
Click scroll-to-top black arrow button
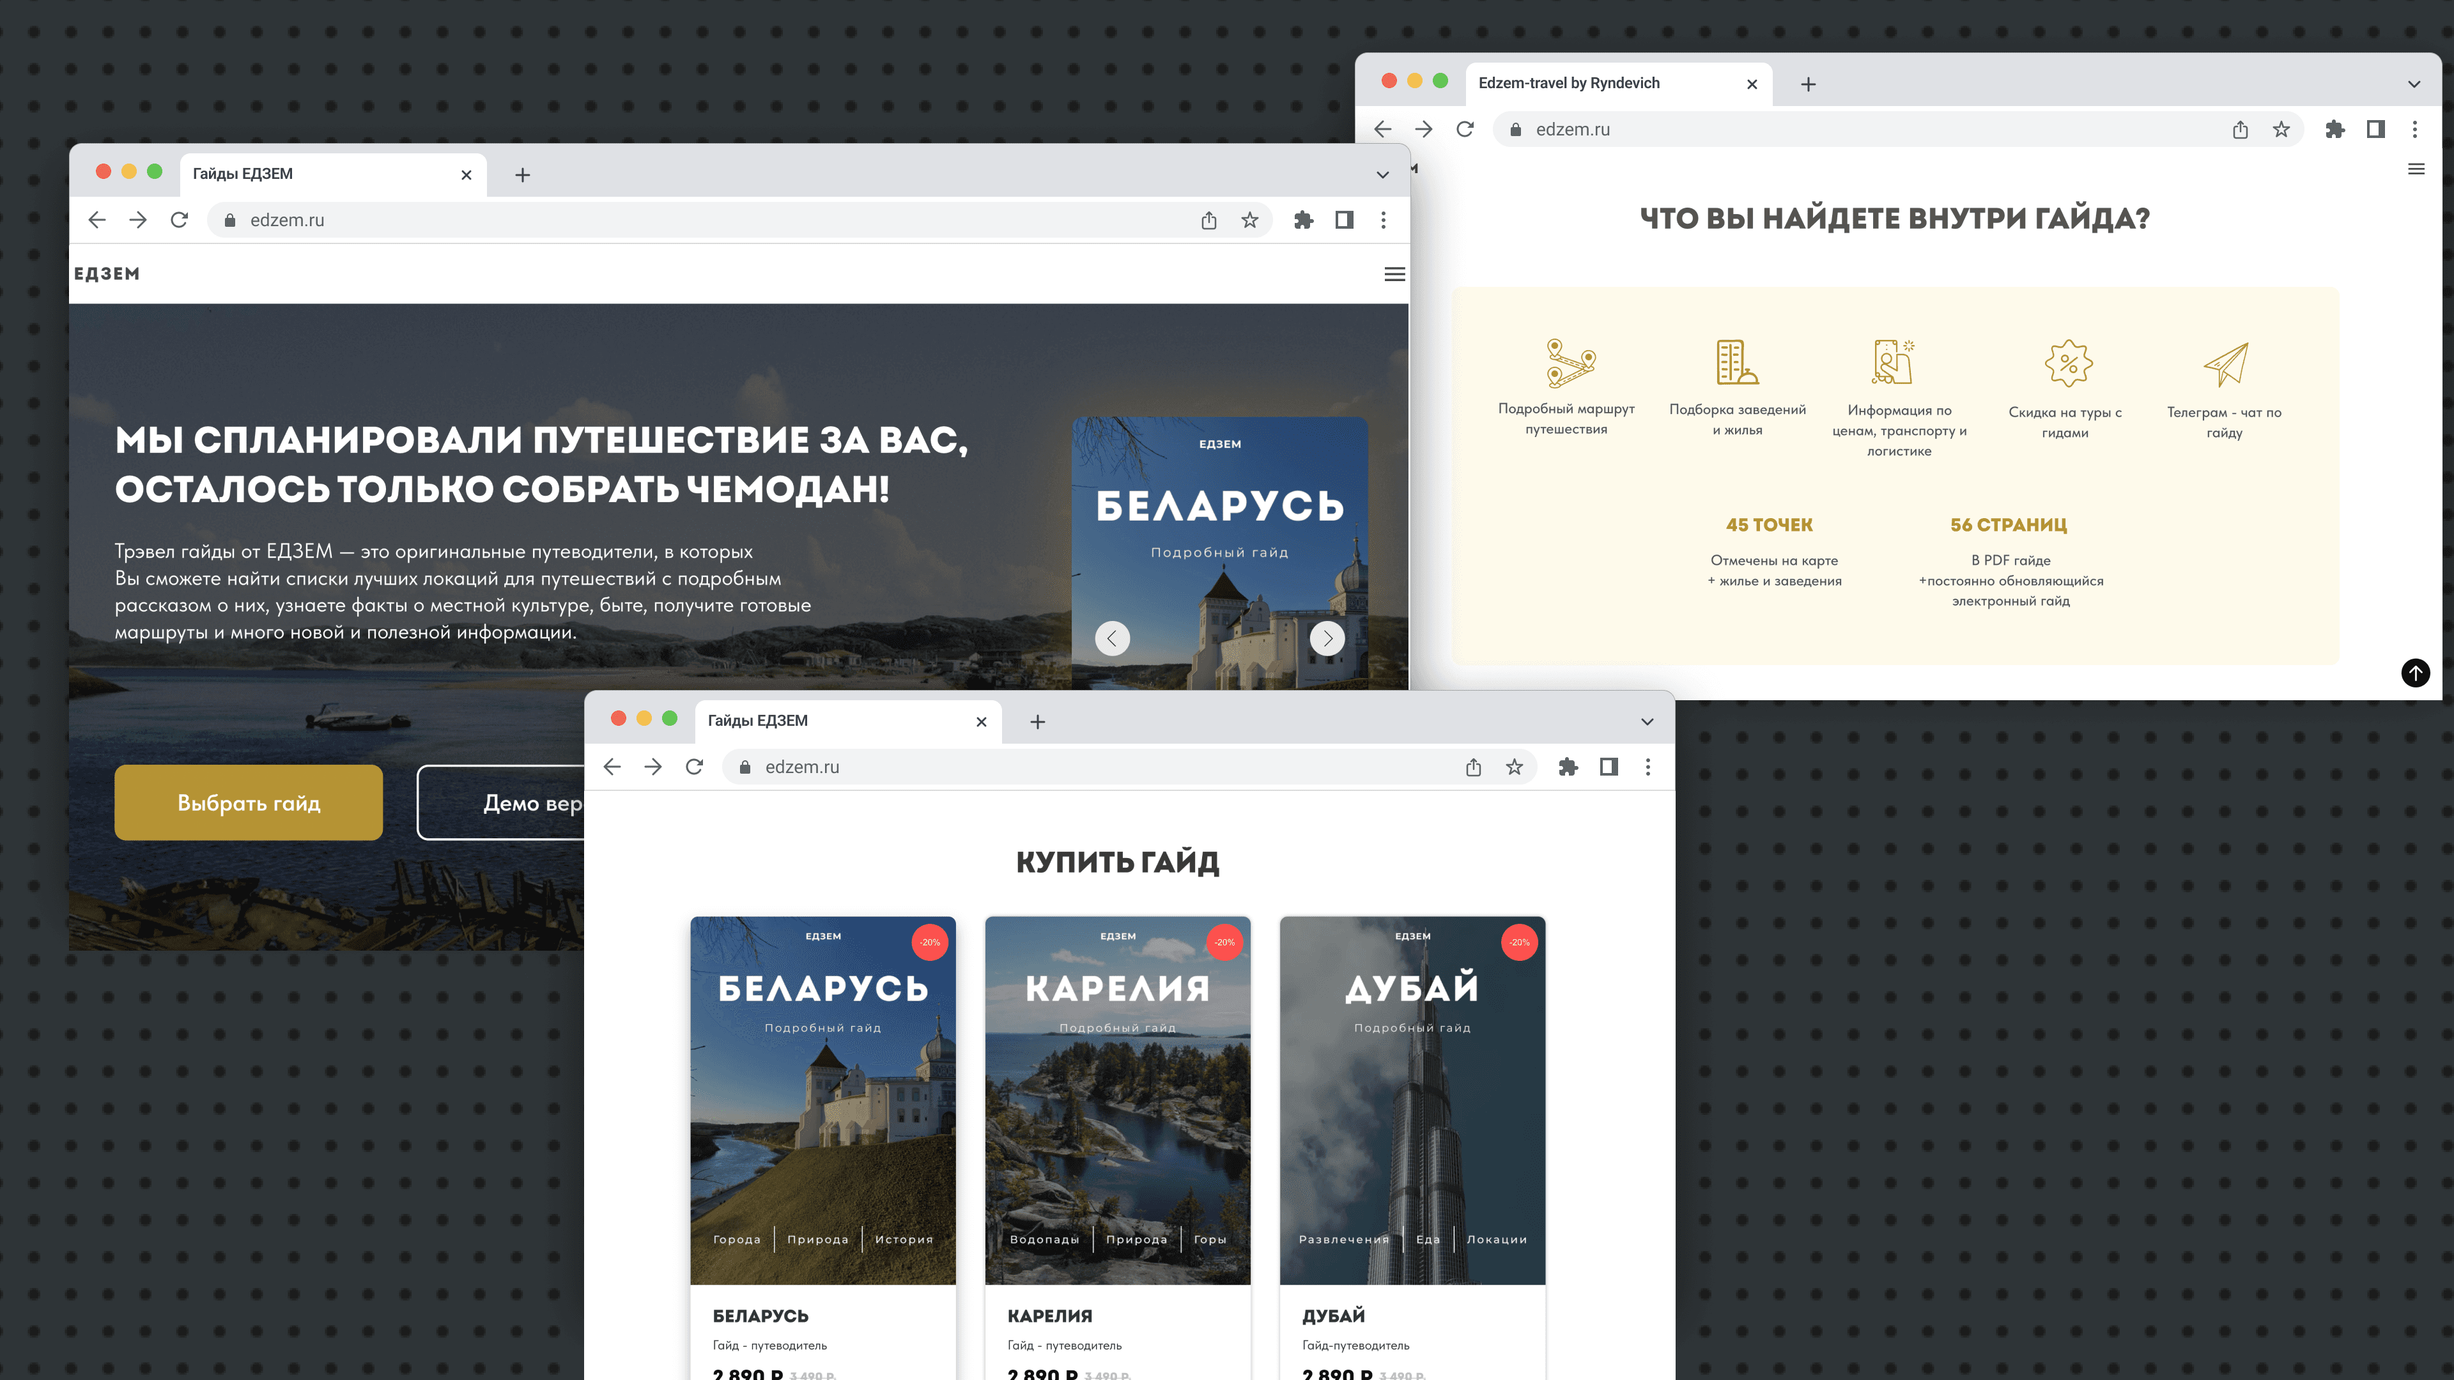click(2415, 672)
